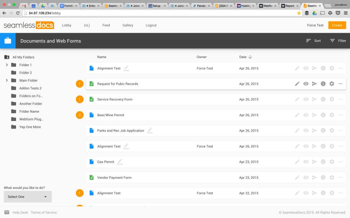Image resolution: width=350 pixels, height=218 pixels.
Task: Click the send arrow icon for Request for Pubic Records
Action: coord(314,84)
